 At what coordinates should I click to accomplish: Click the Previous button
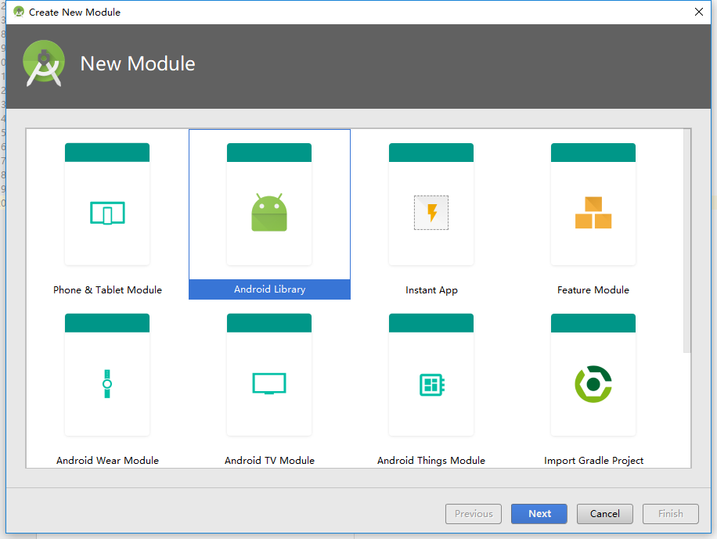(474, 514)
